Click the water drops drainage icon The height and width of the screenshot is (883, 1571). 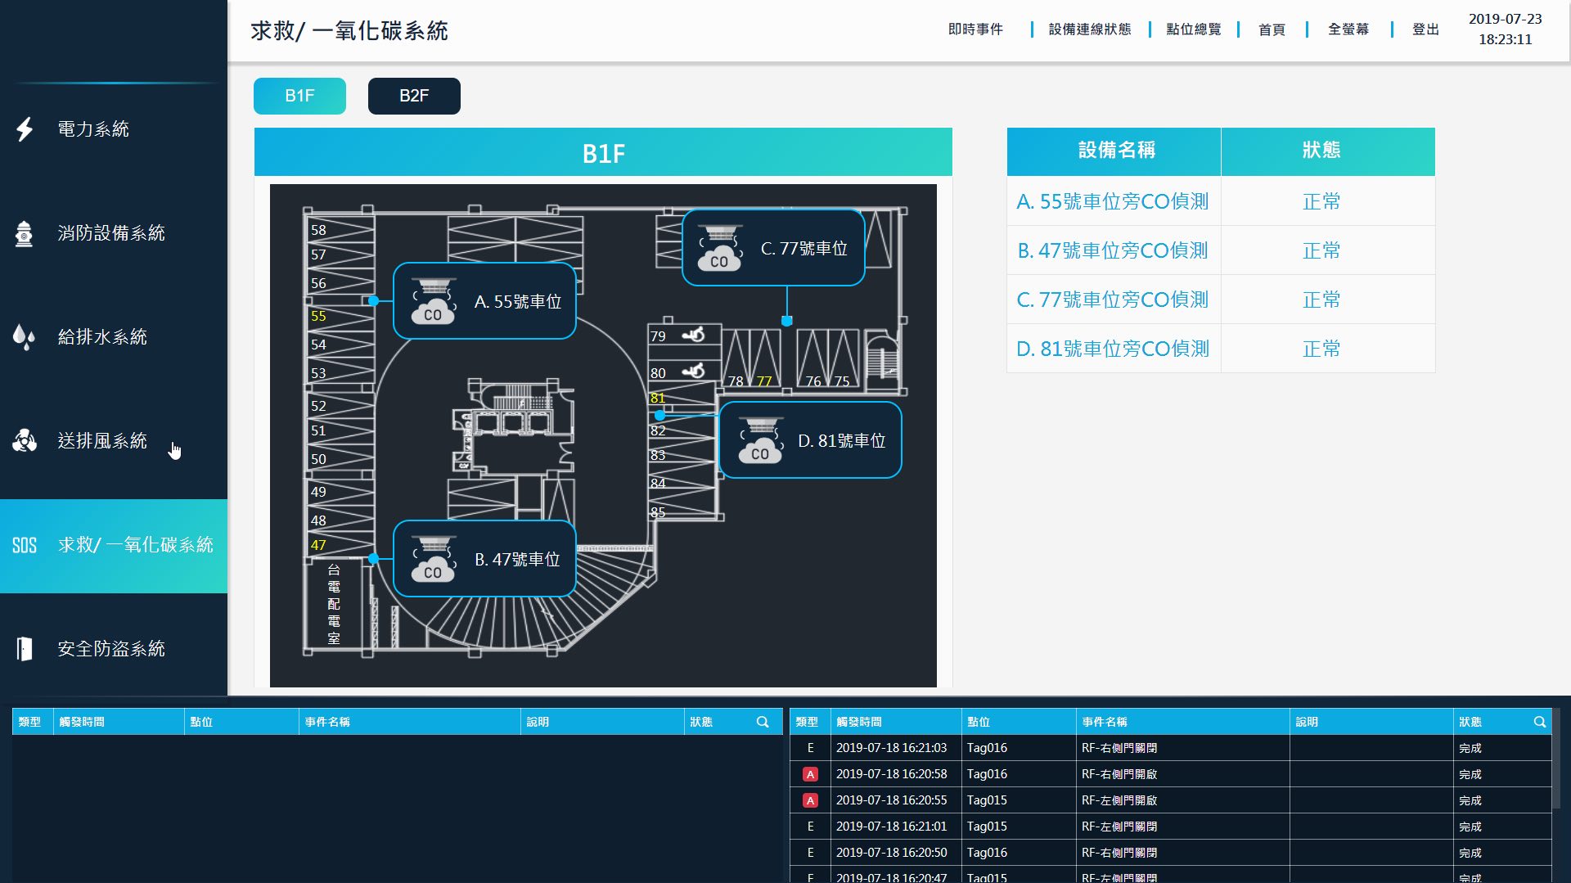tap(25, 337)
